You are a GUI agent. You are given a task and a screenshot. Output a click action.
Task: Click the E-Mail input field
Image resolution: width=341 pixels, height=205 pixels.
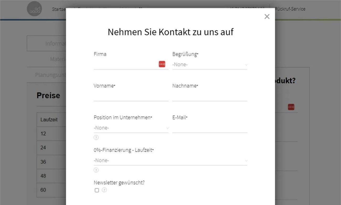209,128
